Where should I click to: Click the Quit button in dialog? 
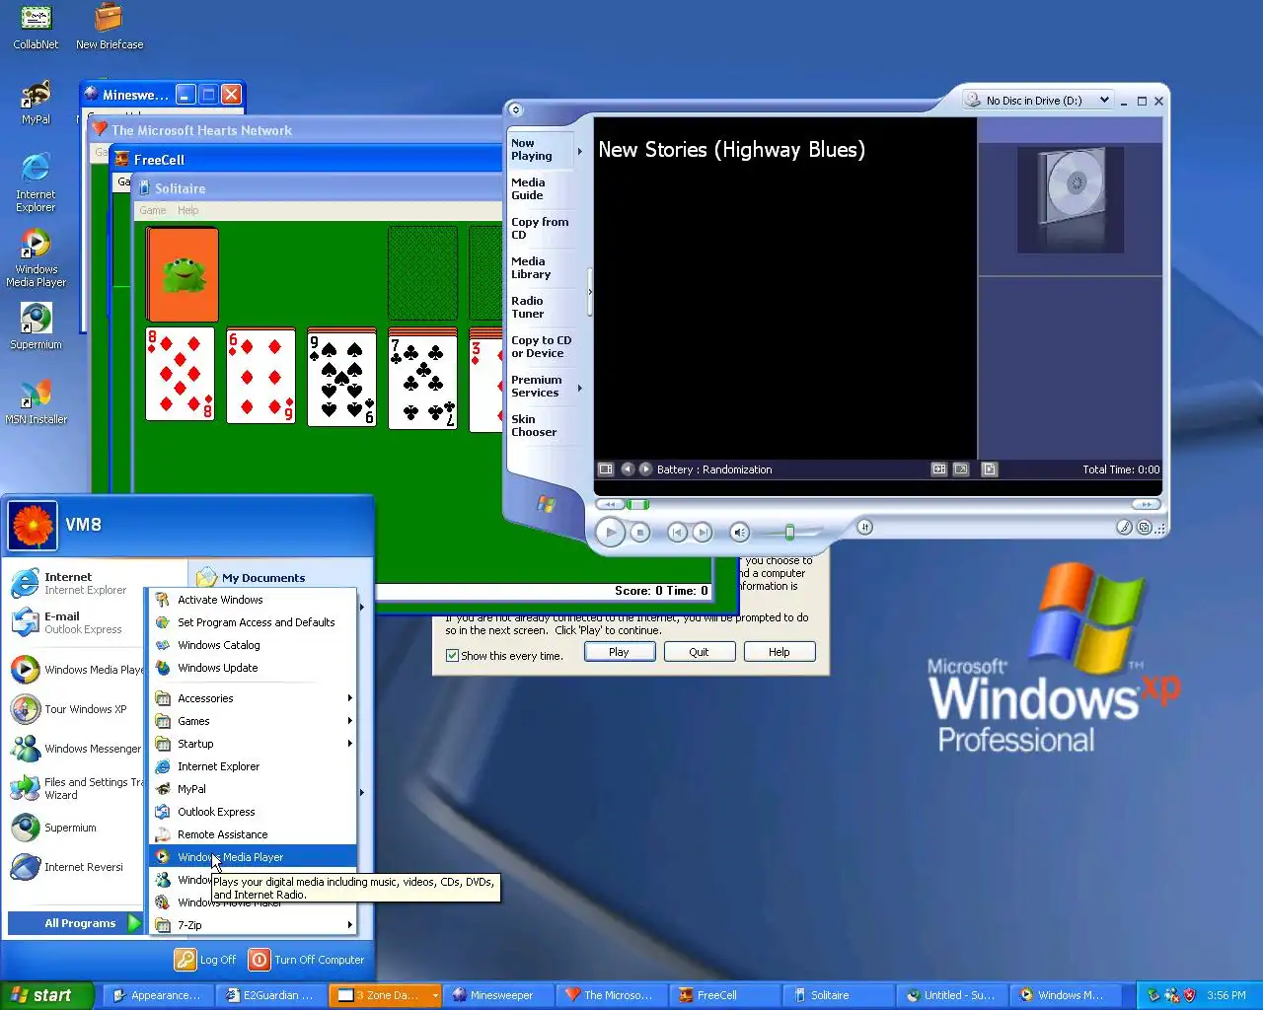pyautogui.click(x=699, y=652)
